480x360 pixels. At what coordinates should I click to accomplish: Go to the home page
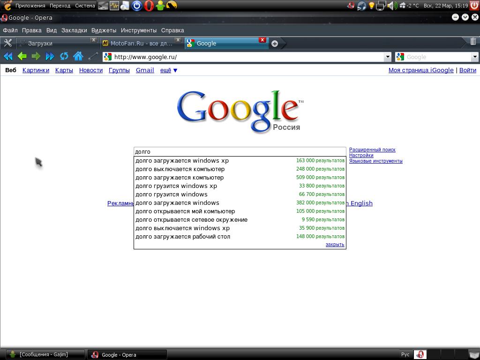click(x=78, y=56)
